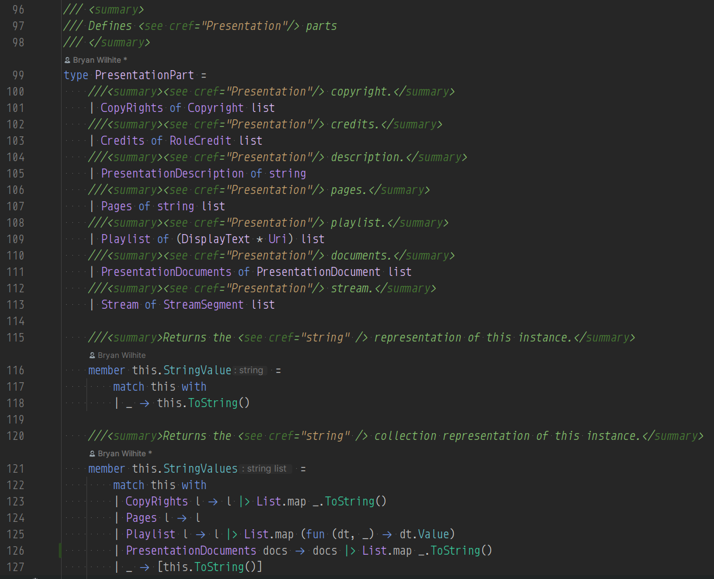This screenshot has height=579, width=714.
Task: Click 'DisplayText' in the Playlist case
Action: tap(216, 239)
